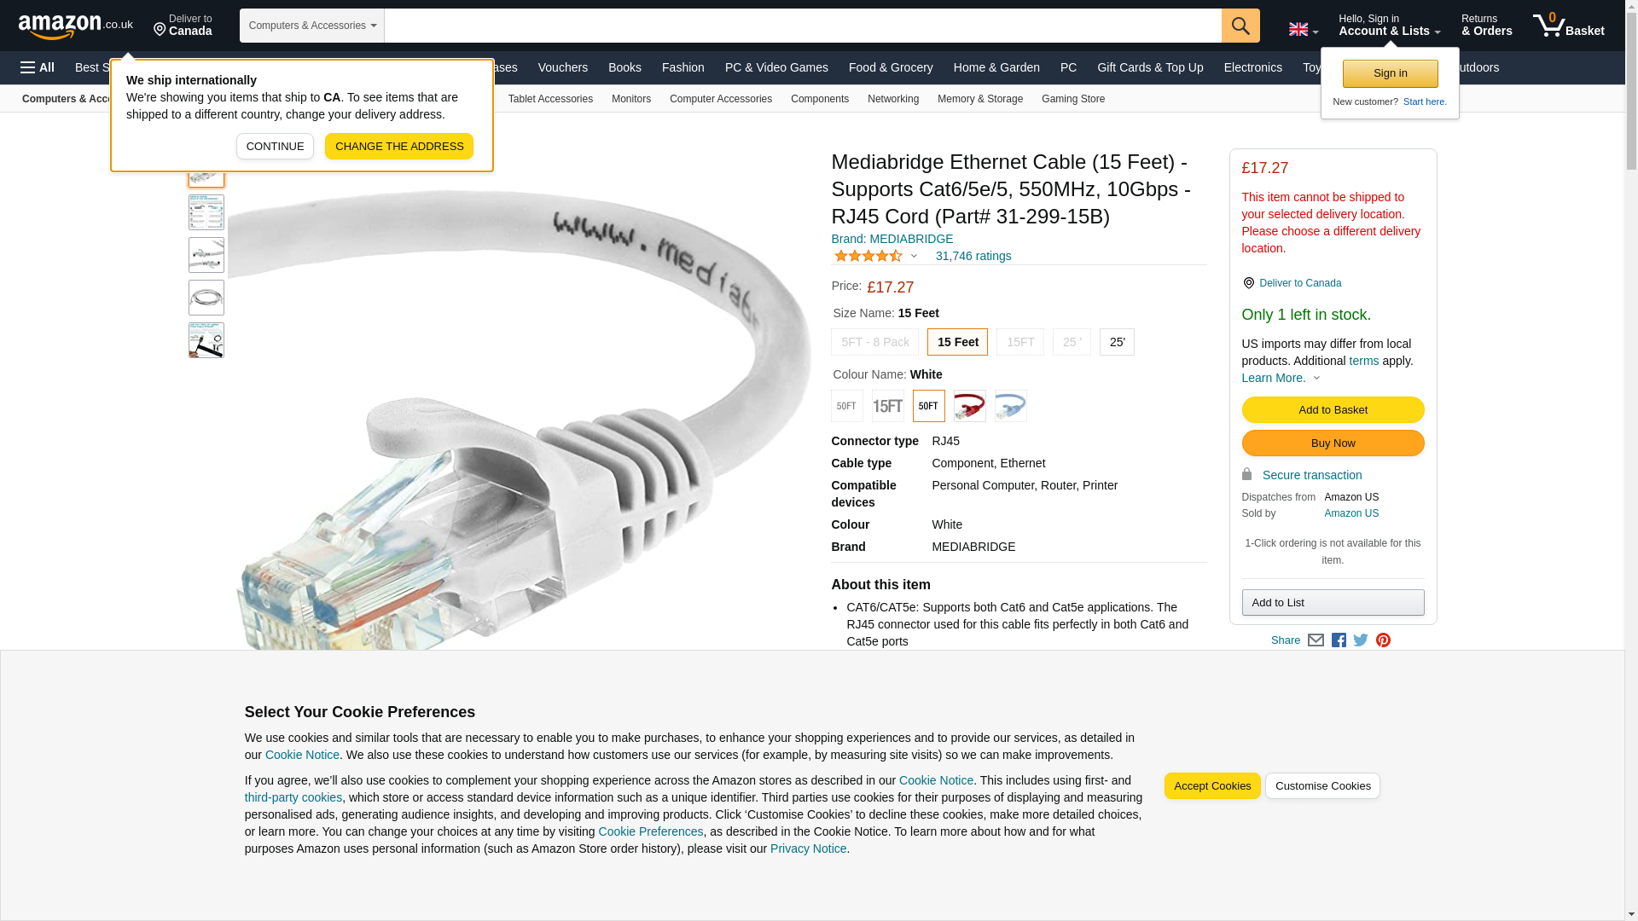Screen dimensions: 1638x921
Task: Share via email envelope icon
Action: point(1316,640)
